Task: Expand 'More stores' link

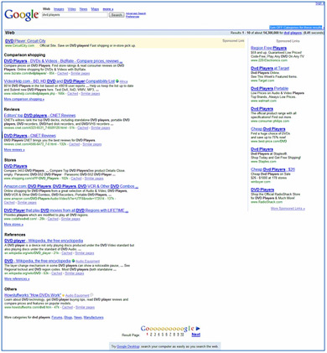Action: click(x=13, y=225)
